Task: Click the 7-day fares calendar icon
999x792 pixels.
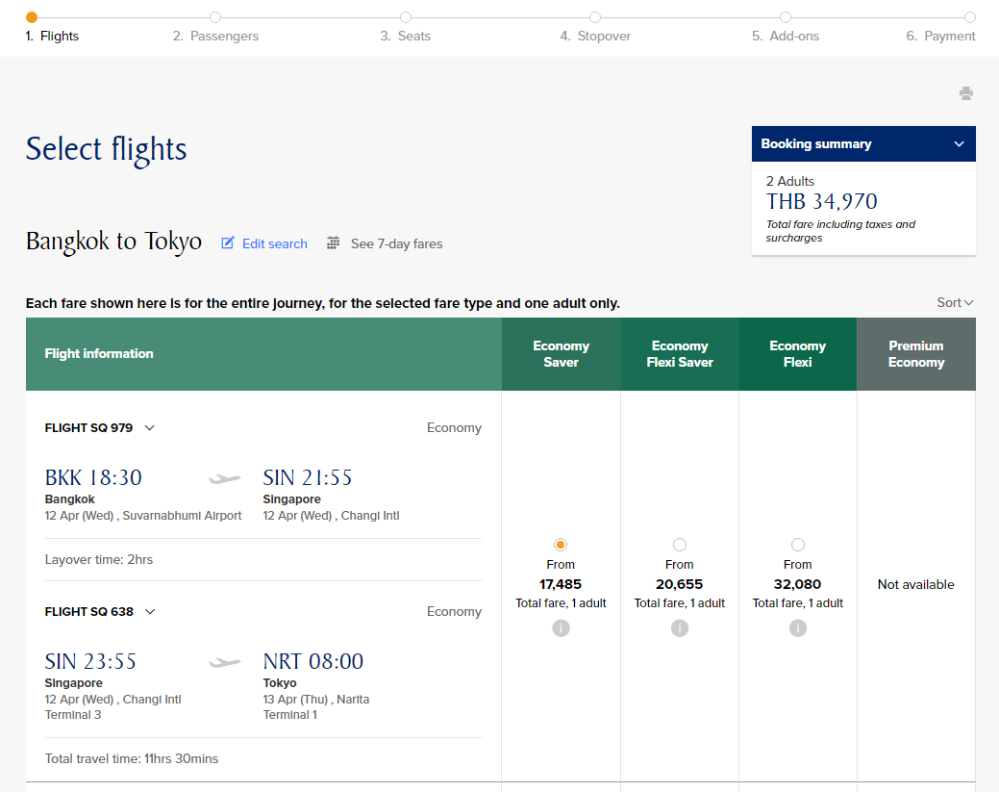Action: pyautogui.click(x=333, y=243)
